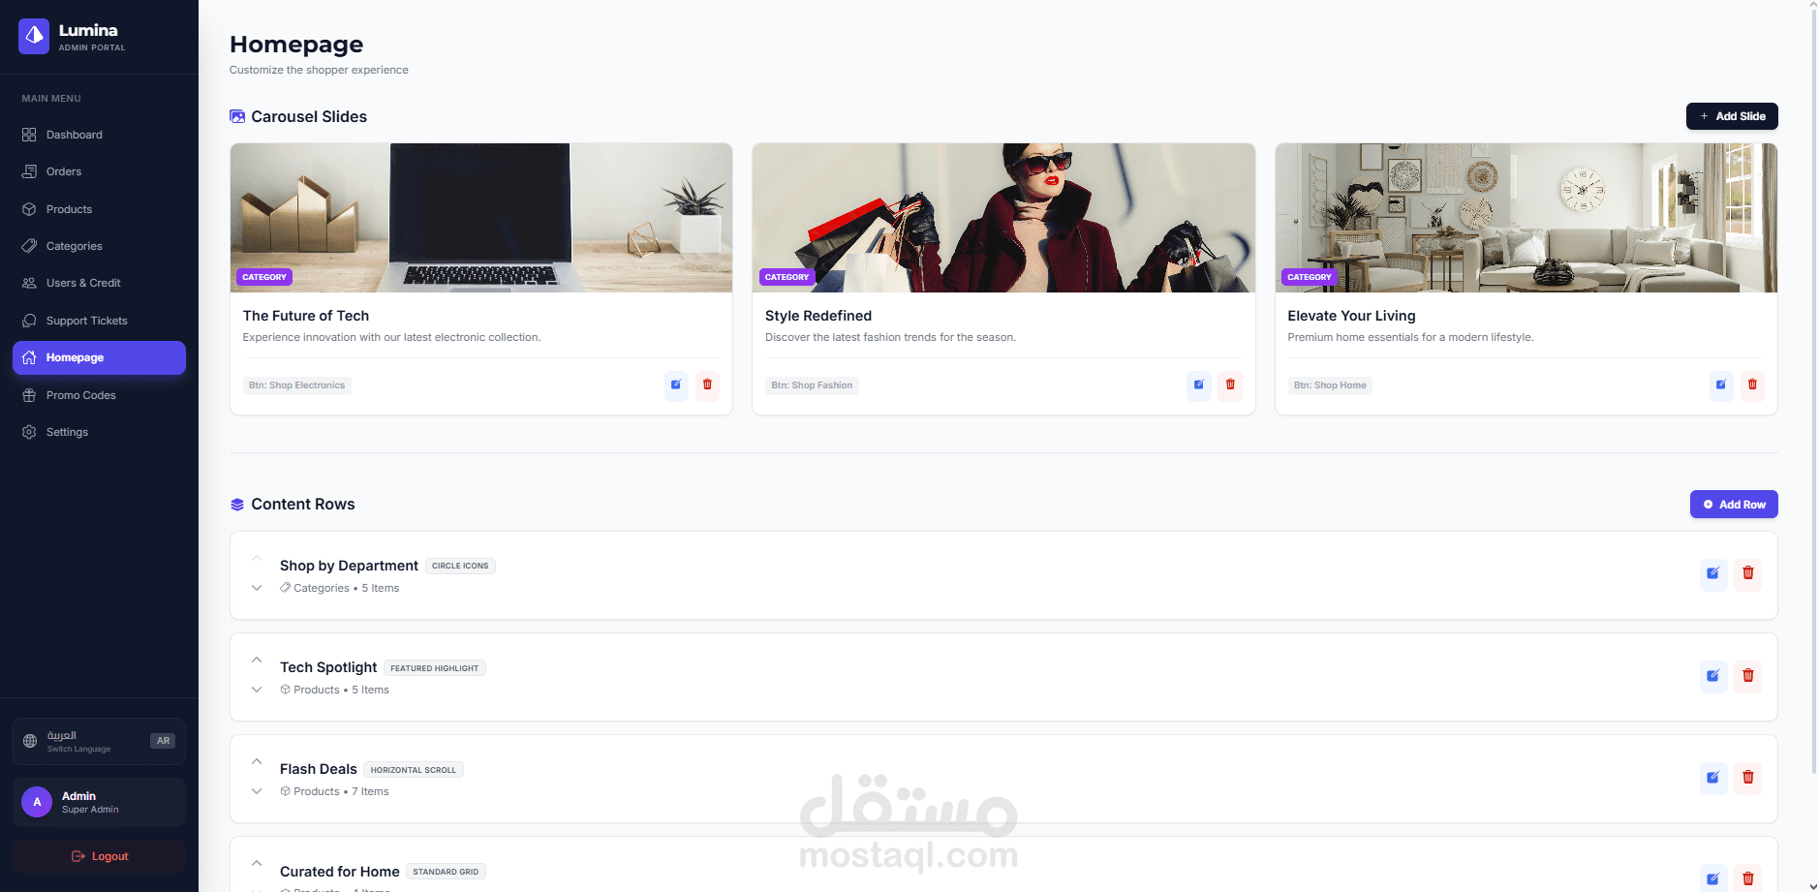Viewport: 1819px width, 892px height.
Task: Open the living room slide image
Action: point(1526,218)
